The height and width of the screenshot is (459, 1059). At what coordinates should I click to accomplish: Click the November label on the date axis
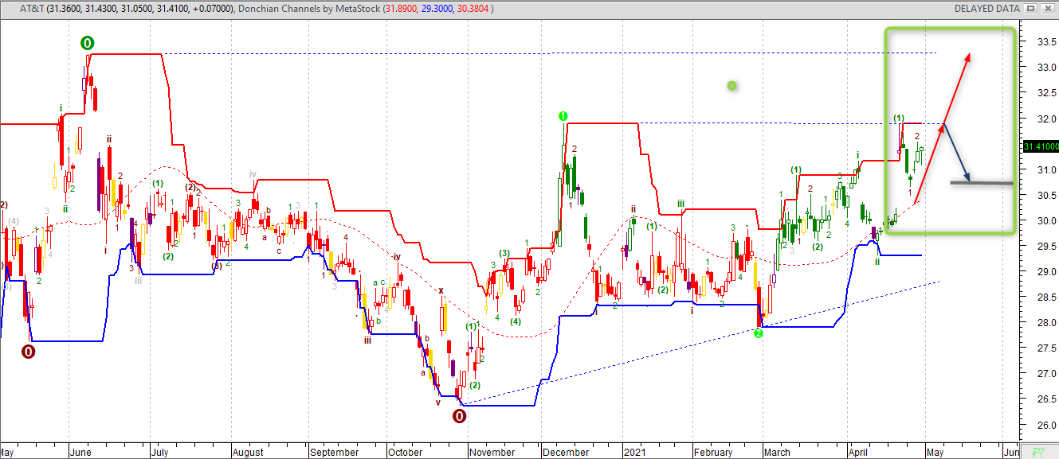(x=492, y=452)
